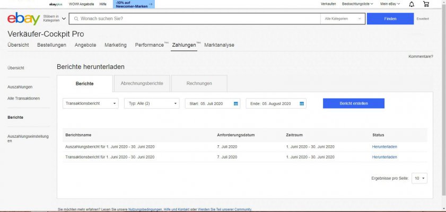
Task: Click the eBay logo
Action: click(23, 19)
